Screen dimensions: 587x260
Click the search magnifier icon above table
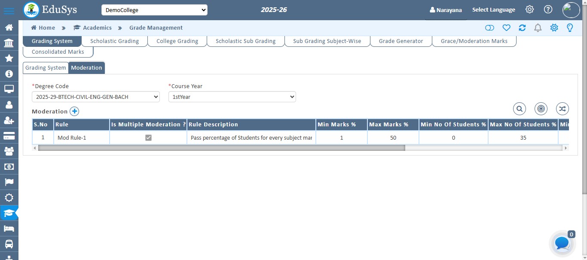(x=520, y=109)
